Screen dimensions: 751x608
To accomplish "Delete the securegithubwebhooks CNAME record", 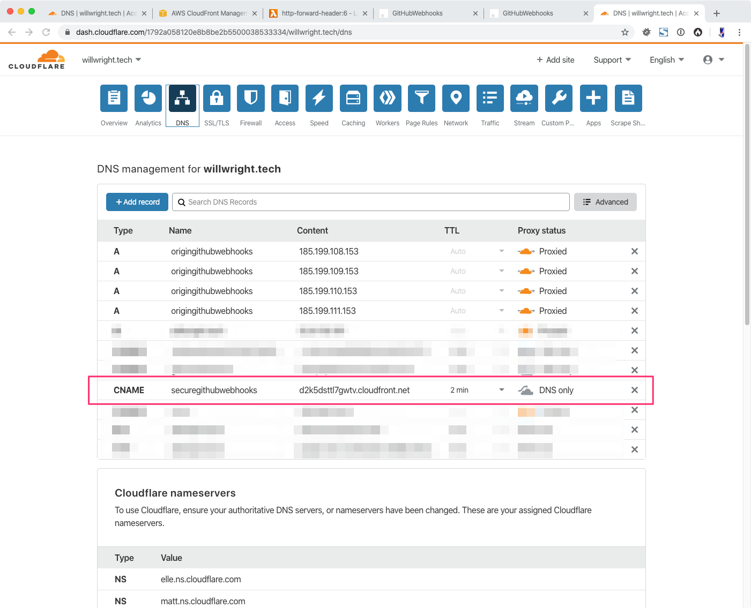I will click(x=635, y=390).
